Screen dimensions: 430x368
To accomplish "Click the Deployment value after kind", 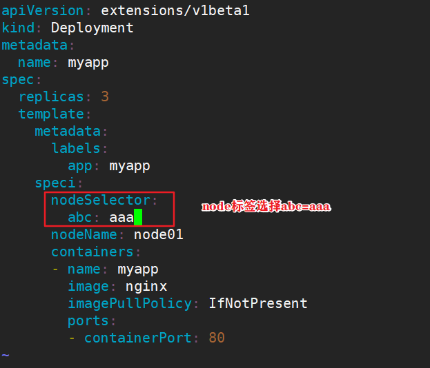I will 92,28.
